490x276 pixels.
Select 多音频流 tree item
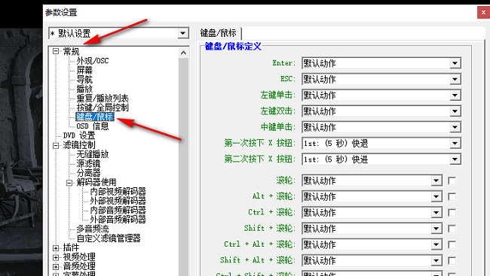coord(93,229)
